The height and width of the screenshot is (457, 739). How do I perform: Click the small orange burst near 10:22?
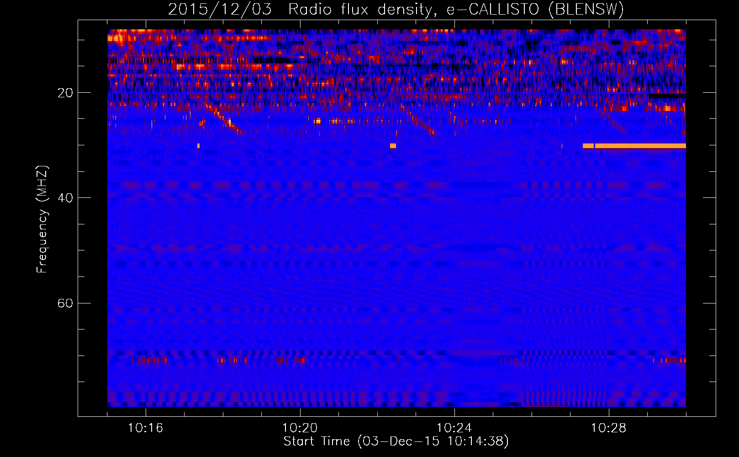(x=393, y=146)
